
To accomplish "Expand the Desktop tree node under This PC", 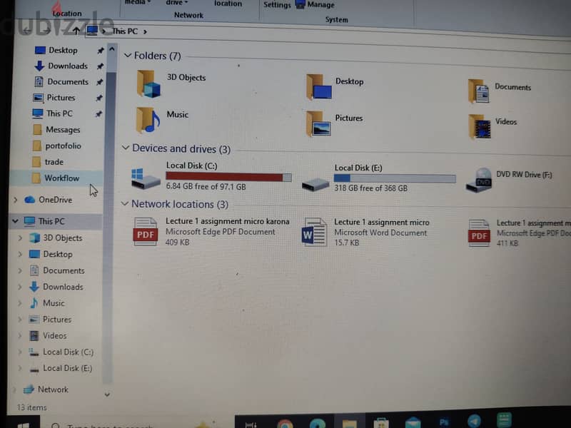I will (21, 254).
